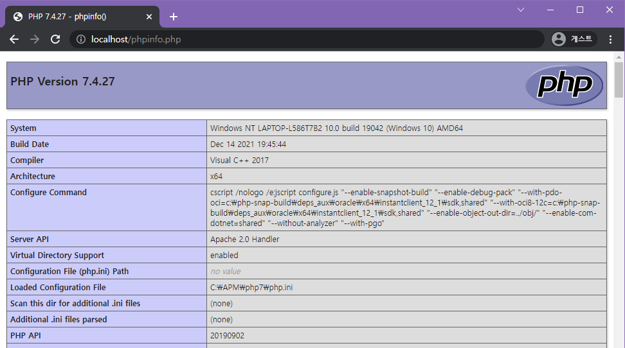625x348 pixels.
Task: Maximize the browser window
Action: [580, 10]
